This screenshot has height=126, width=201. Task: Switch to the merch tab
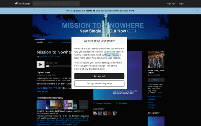tap(52, 42)
